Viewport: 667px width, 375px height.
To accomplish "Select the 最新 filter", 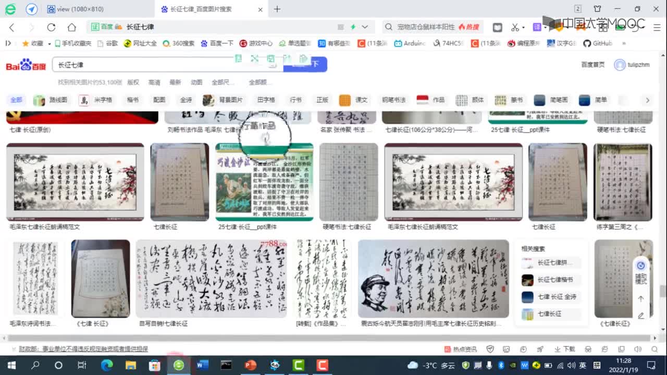I will [175, 82].
